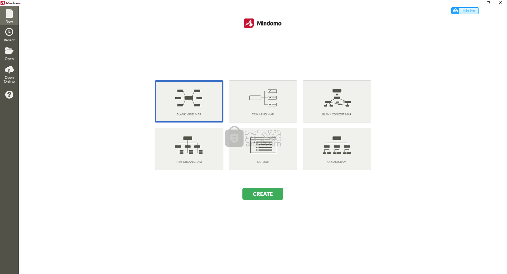Image resolution: width=507 pixels, height=274 pixels.
Task: Close the Mindomo window
Action: [500, 3]
